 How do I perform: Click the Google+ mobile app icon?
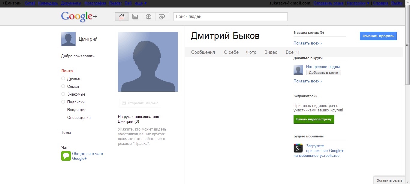tap(298, 148)
